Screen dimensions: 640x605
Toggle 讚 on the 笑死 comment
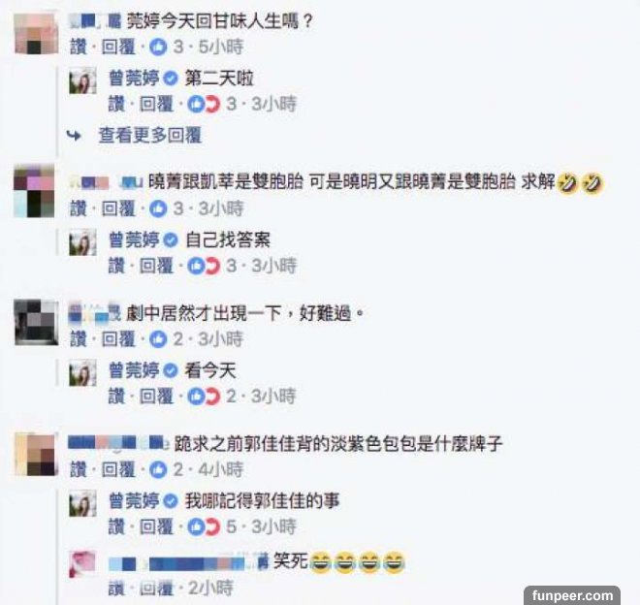pyautogui.click(x=116, y=589)
